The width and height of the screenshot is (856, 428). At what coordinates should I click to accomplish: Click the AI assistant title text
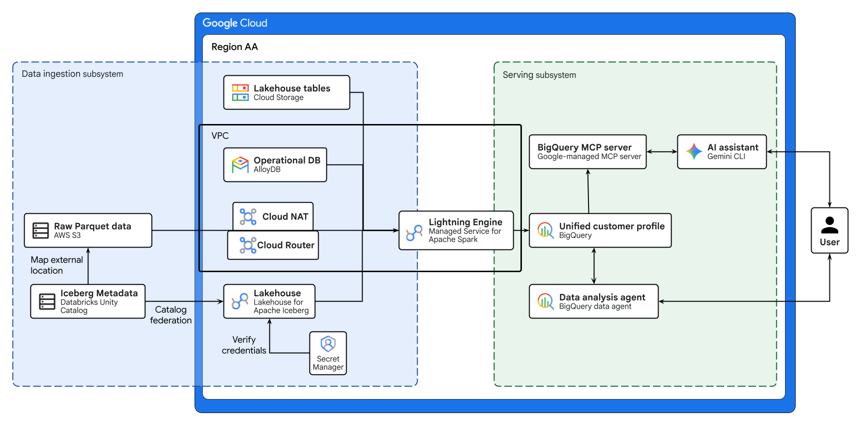pos(733,147)
